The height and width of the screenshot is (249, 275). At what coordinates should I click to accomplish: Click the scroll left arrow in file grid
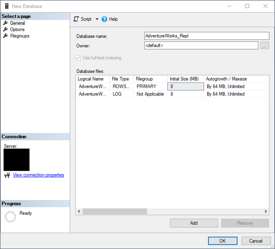click(x=79, y=211)
